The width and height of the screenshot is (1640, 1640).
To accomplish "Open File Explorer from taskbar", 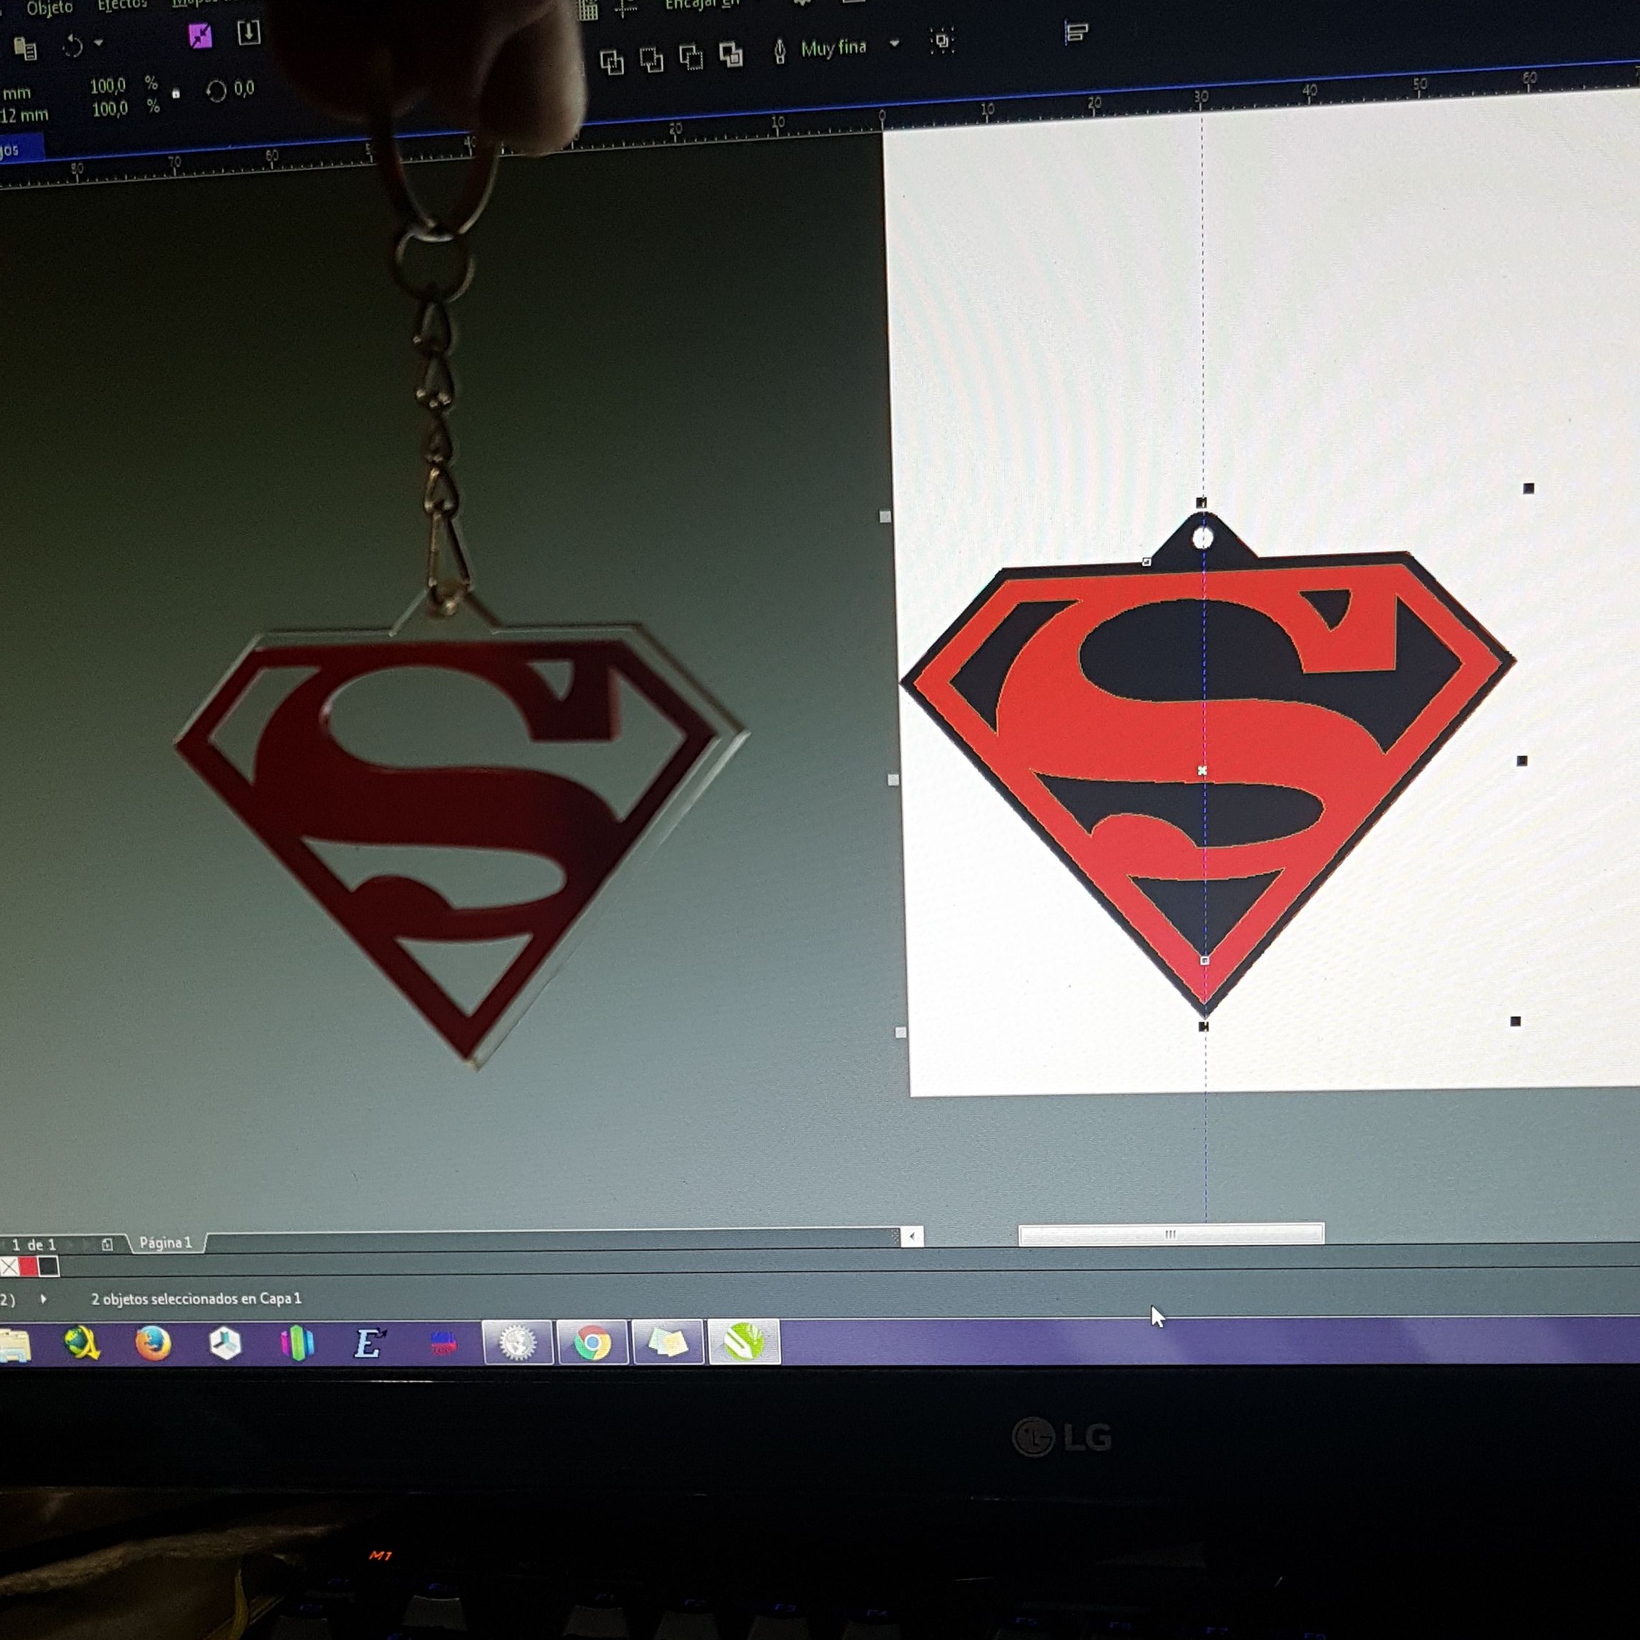I will pos(14,1346).
